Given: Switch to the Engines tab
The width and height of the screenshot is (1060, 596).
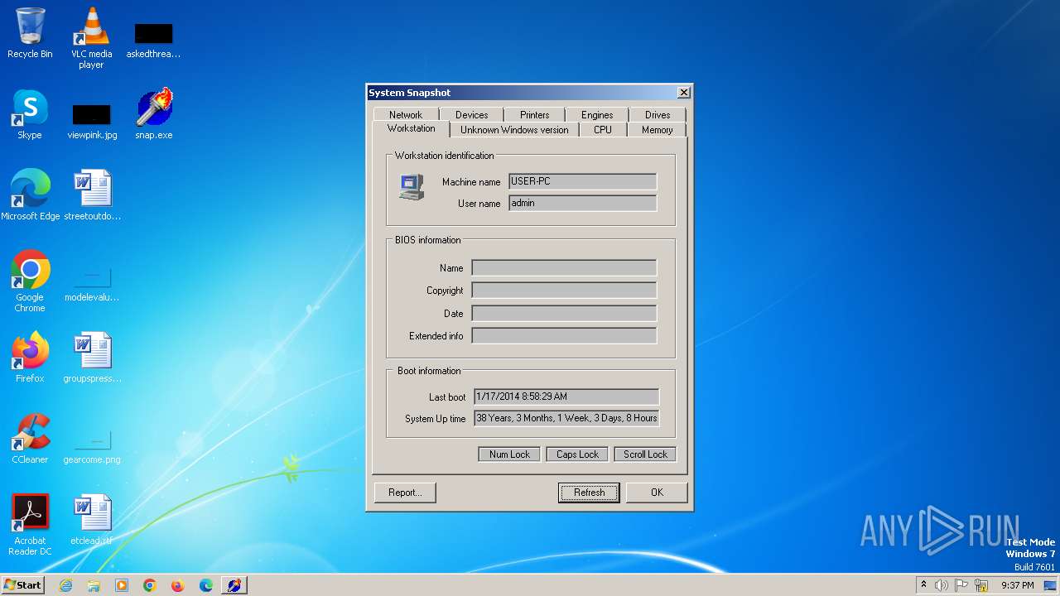Looking at the screenshot, I should point(597,115).
